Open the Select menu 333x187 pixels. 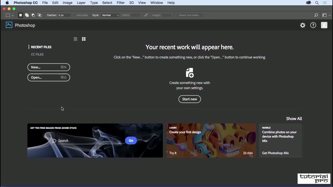(x=107, y=3)
